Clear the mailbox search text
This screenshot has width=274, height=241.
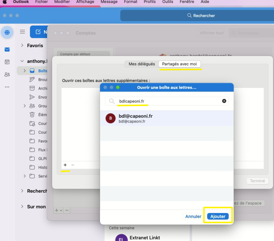tap(224, 101)
